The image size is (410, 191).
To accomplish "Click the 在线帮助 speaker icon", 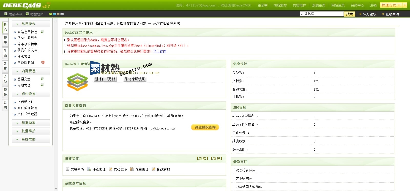I will click(x=383, y=14).
